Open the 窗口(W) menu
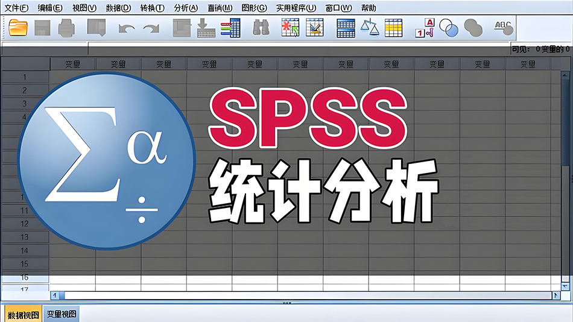This screenshot has height=322, width=573. pos(339,8)
